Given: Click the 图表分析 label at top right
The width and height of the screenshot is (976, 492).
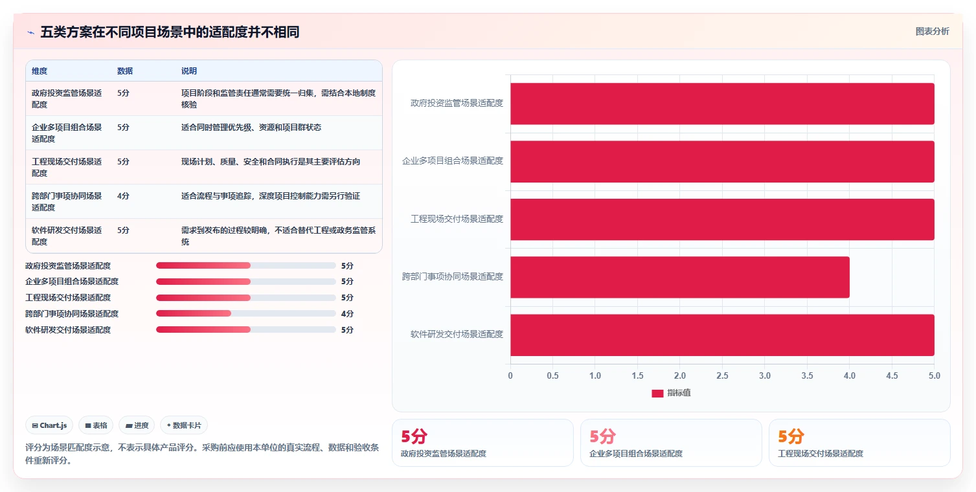Looking at the screenshot, I should pos(932,31).
